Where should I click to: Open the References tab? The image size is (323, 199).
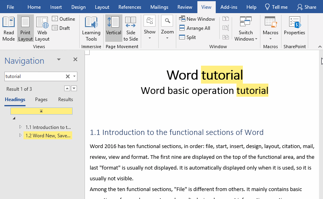point(130,7)
